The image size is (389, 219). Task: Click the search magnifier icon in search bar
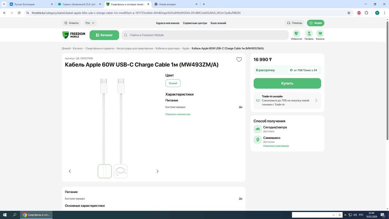click(126, 35)
